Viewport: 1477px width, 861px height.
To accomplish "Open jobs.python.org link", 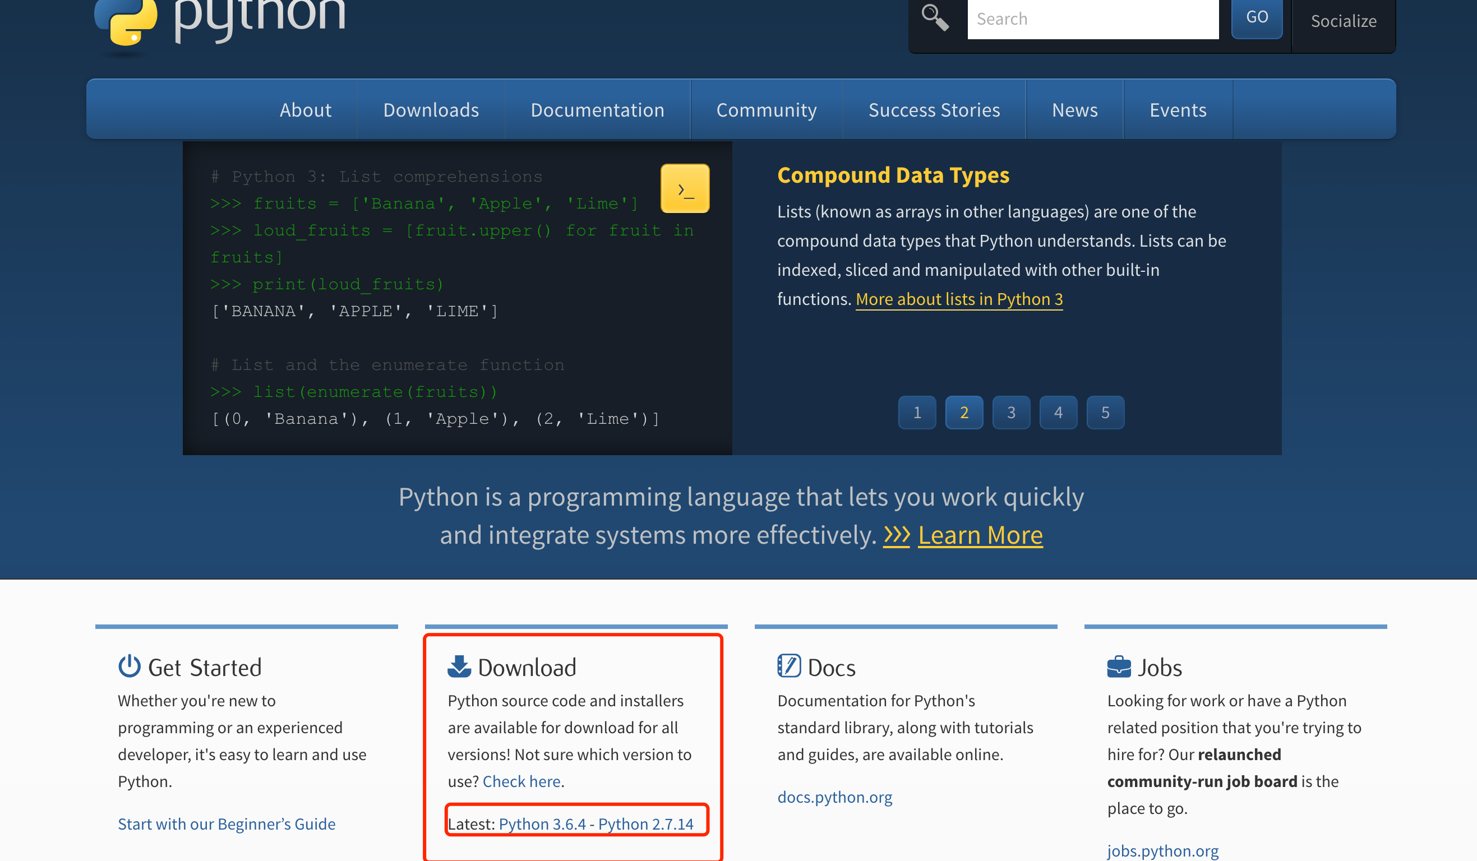I will (x=1163, y=850).
